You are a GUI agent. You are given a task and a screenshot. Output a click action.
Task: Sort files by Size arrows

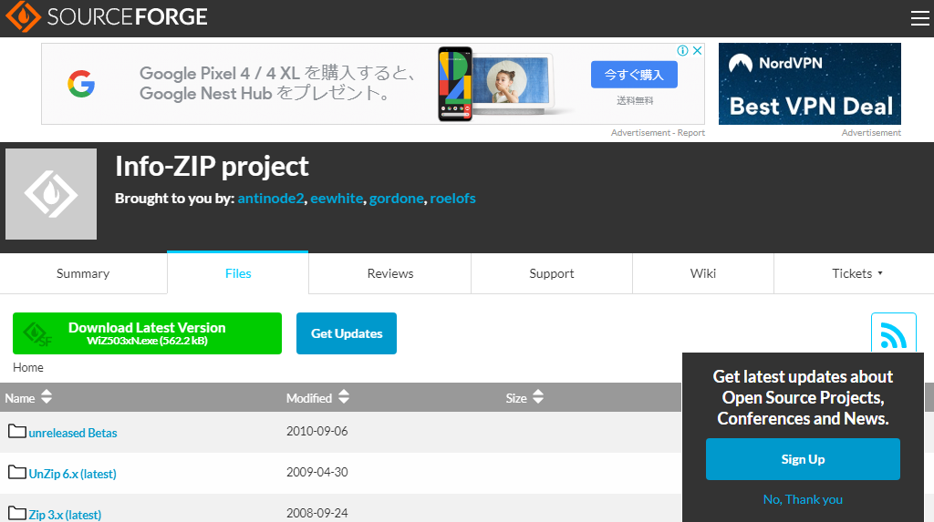(538, 397)
